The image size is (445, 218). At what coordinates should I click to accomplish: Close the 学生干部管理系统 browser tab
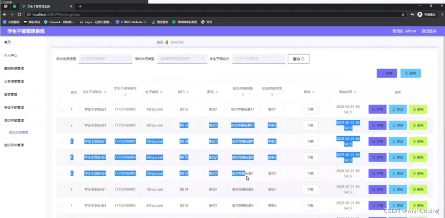point(71,6)
